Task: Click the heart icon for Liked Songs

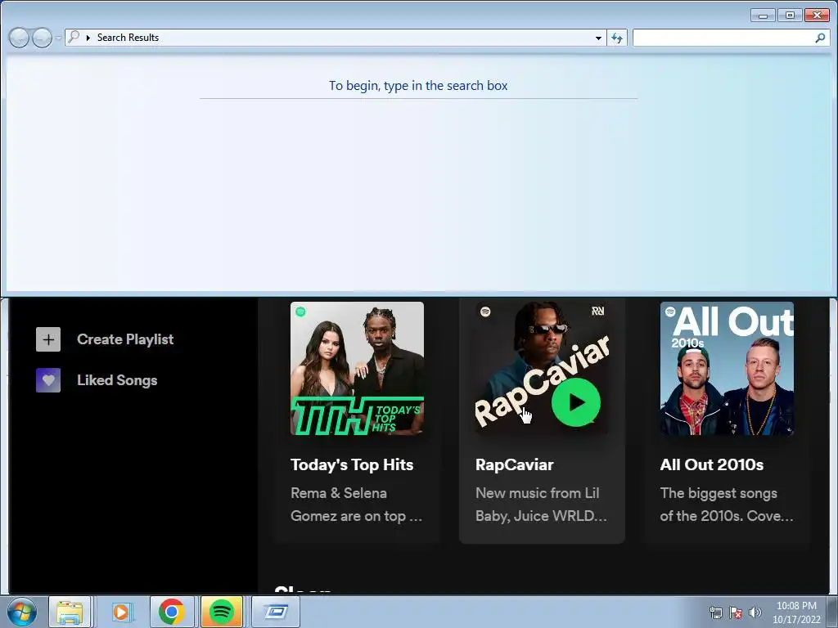Action: coord(48,380)
